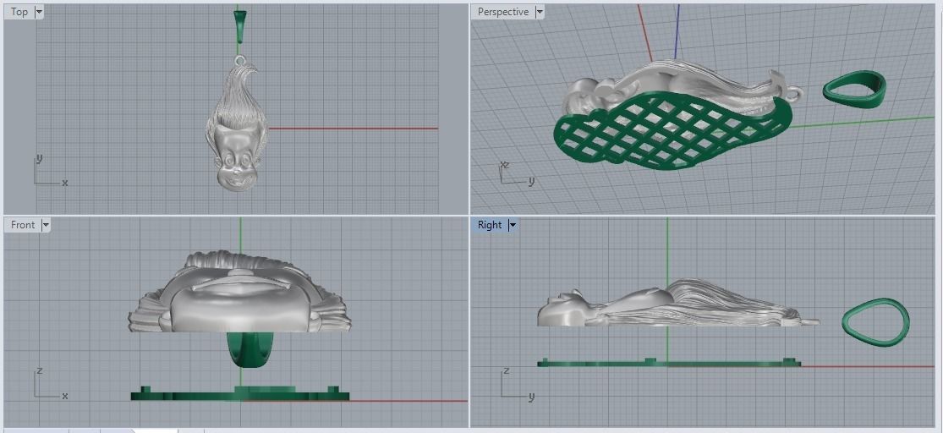
Task: Click the Right viewport title label
Action: click(490, 225)
